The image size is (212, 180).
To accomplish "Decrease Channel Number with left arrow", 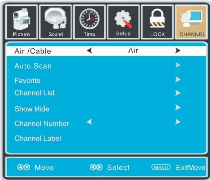I will point(90,122).
